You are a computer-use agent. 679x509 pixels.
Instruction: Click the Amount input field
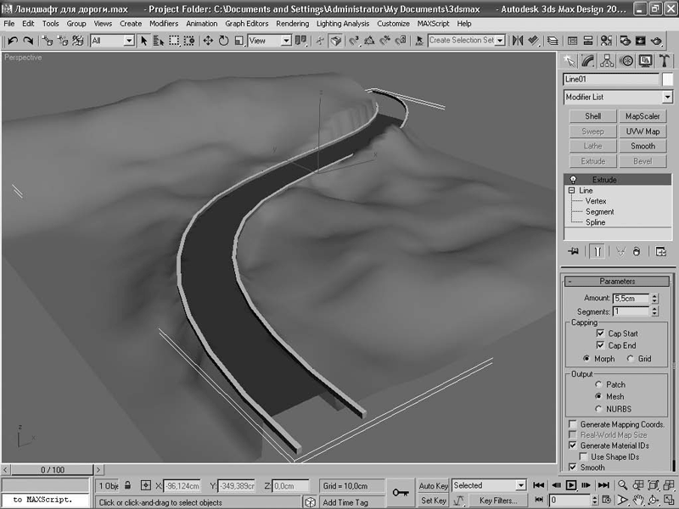[631, 299]
